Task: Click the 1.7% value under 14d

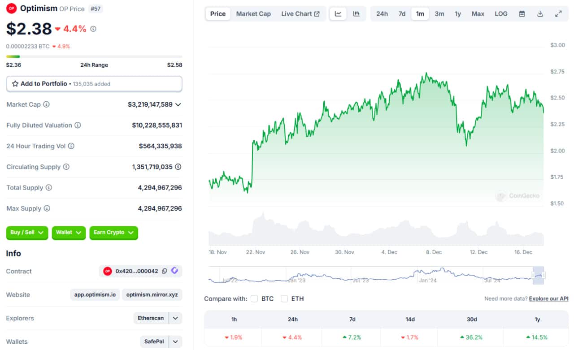Action: [x=410, y=337]
